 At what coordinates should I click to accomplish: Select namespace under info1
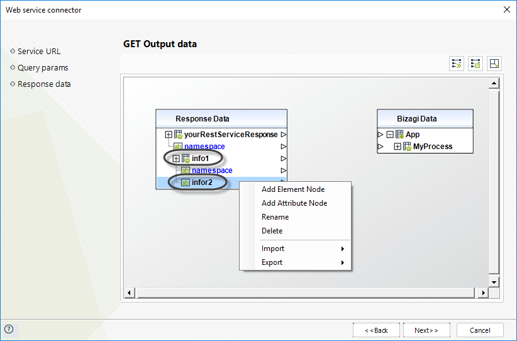point(212,170)
